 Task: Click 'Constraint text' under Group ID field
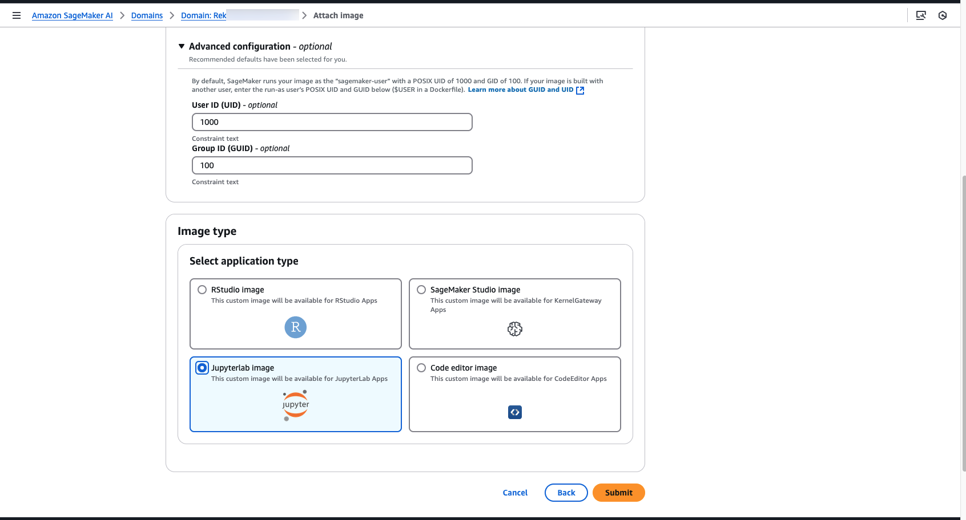pyautogui.click(x=215, y=182)
